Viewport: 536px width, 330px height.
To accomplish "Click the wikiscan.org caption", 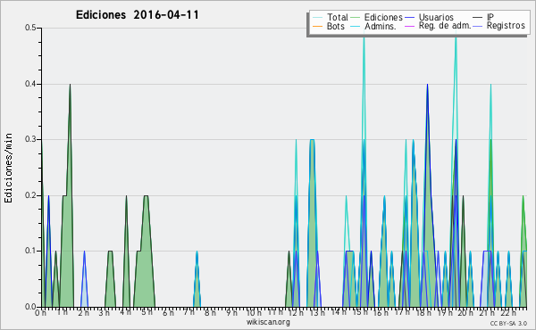I will [268, 322].
